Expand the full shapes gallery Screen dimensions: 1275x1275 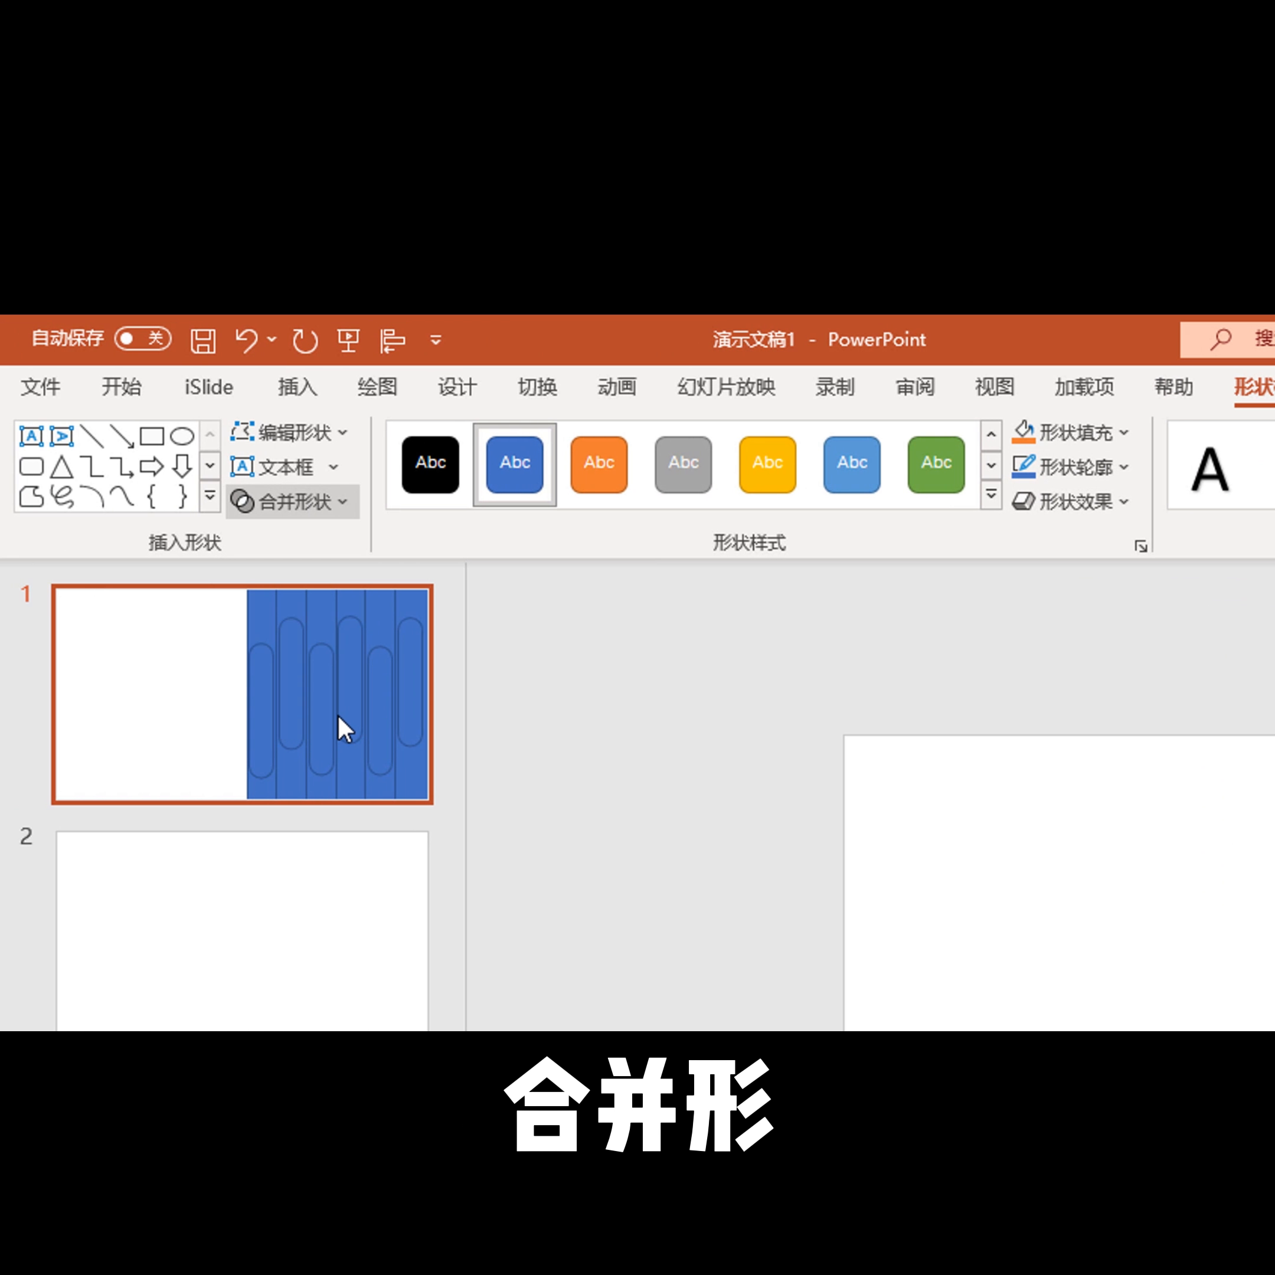click(210, 495)
